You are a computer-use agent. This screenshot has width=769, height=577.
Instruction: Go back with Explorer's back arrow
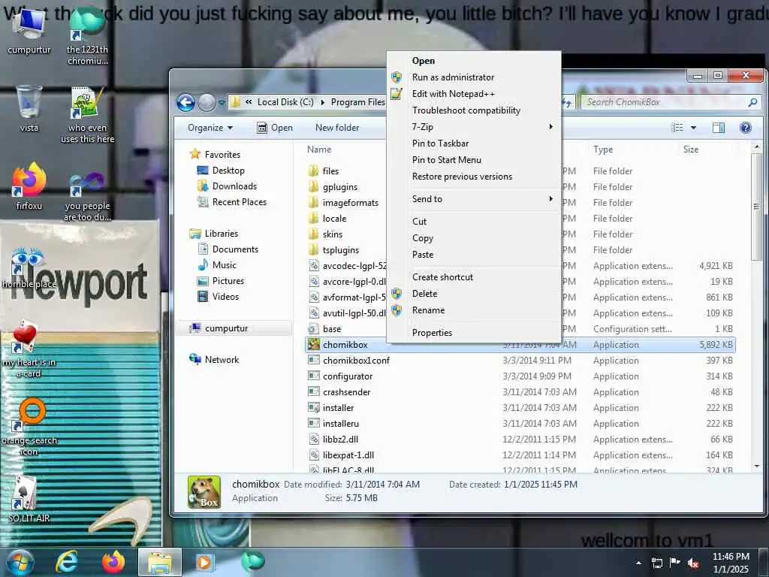(x=185, y=102)
